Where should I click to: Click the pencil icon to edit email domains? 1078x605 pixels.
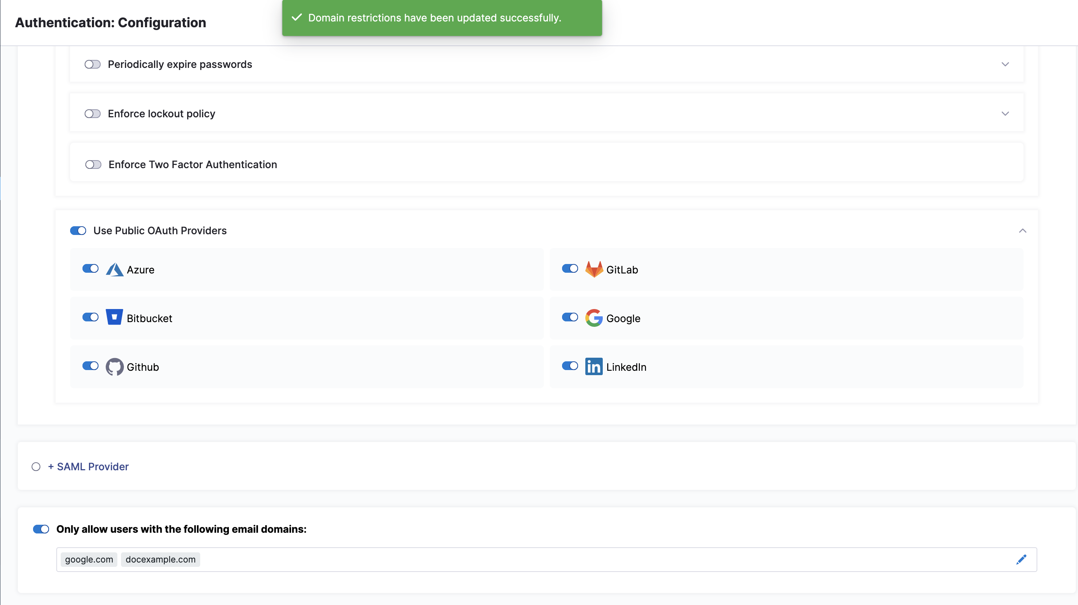[1021, 559]
